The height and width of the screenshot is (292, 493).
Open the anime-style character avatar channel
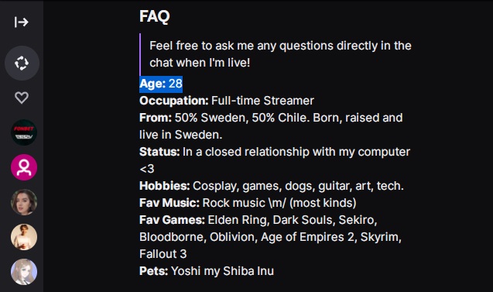[x=24, y=272]
